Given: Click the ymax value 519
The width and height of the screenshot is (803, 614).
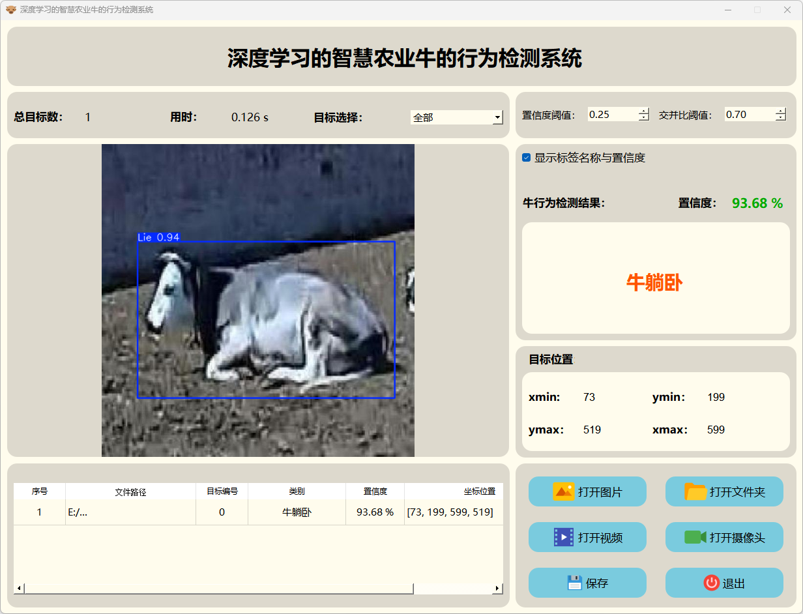Looking at the screenshot, I should pos(592,430).
